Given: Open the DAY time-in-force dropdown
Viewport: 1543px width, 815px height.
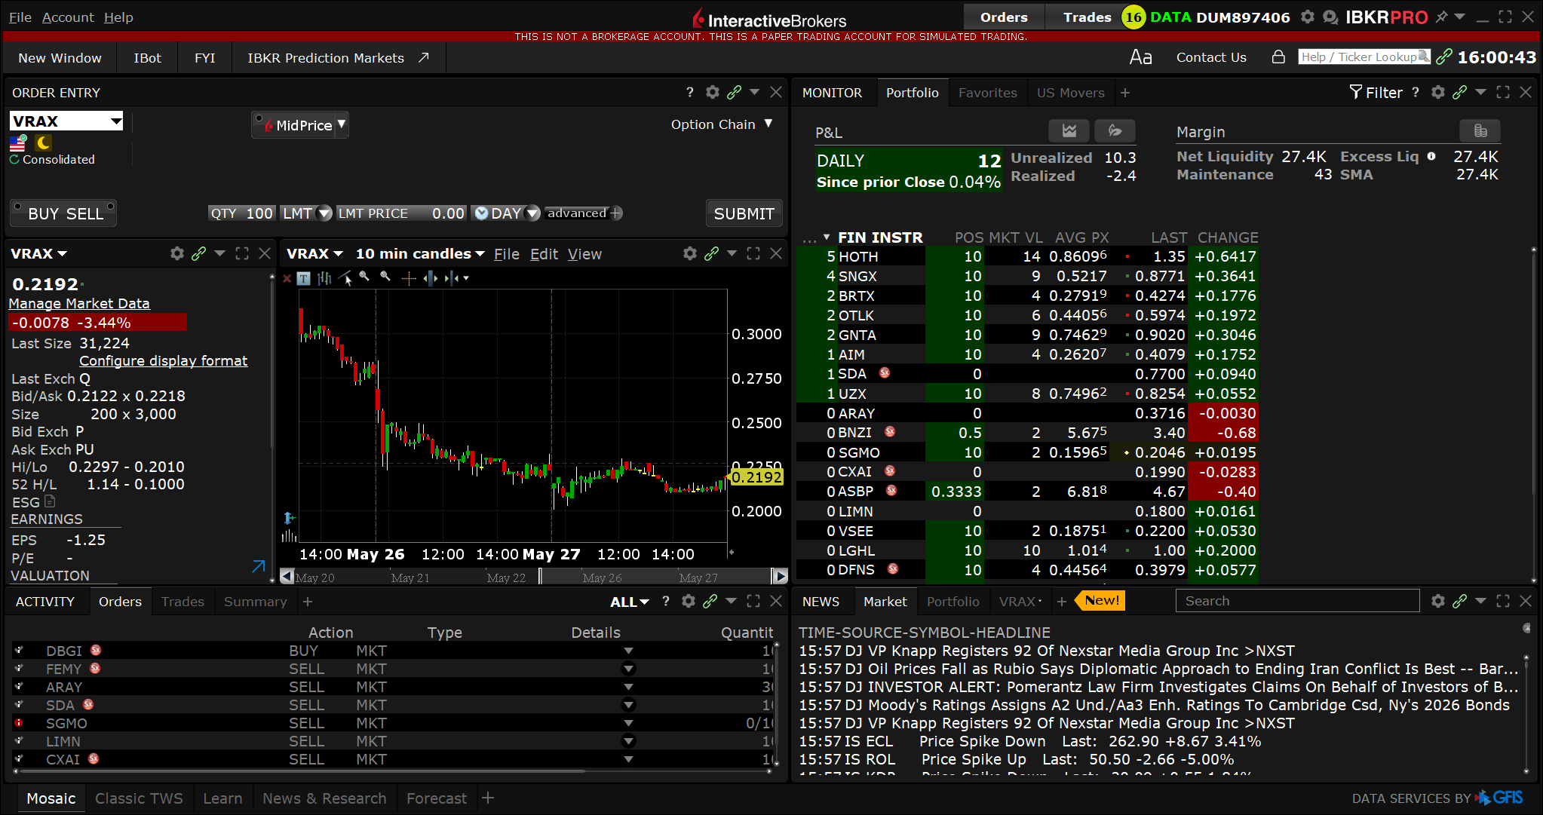Looking at the screenshot, I should click(532, 213).
